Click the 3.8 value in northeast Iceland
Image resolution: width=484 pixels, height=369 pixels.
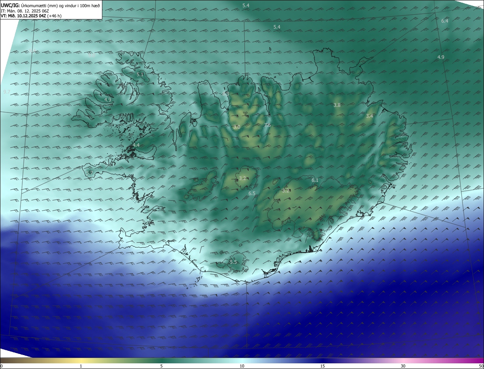point(337,105)
